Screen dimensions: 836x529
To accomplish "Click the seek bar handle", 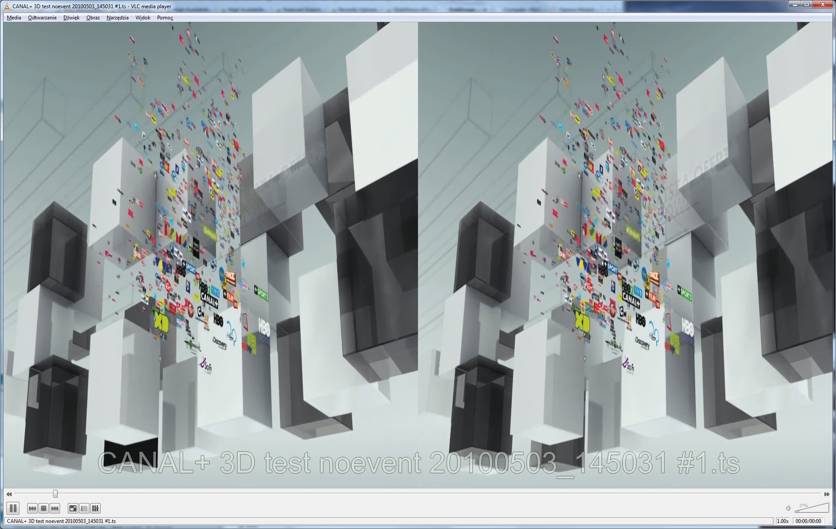I will click(x=55, y=494).
